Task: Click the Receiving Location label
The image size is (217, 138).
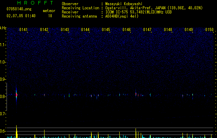Action: 80,8
